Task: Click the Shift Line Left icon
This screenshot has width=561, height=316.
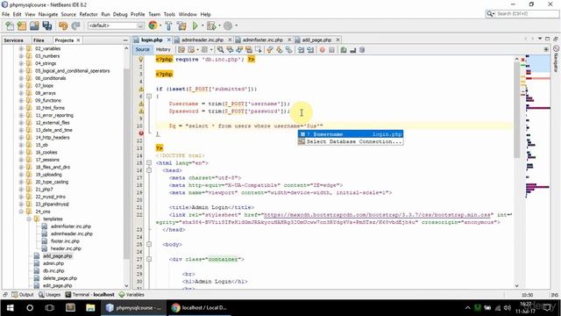Action: point(301,50)
